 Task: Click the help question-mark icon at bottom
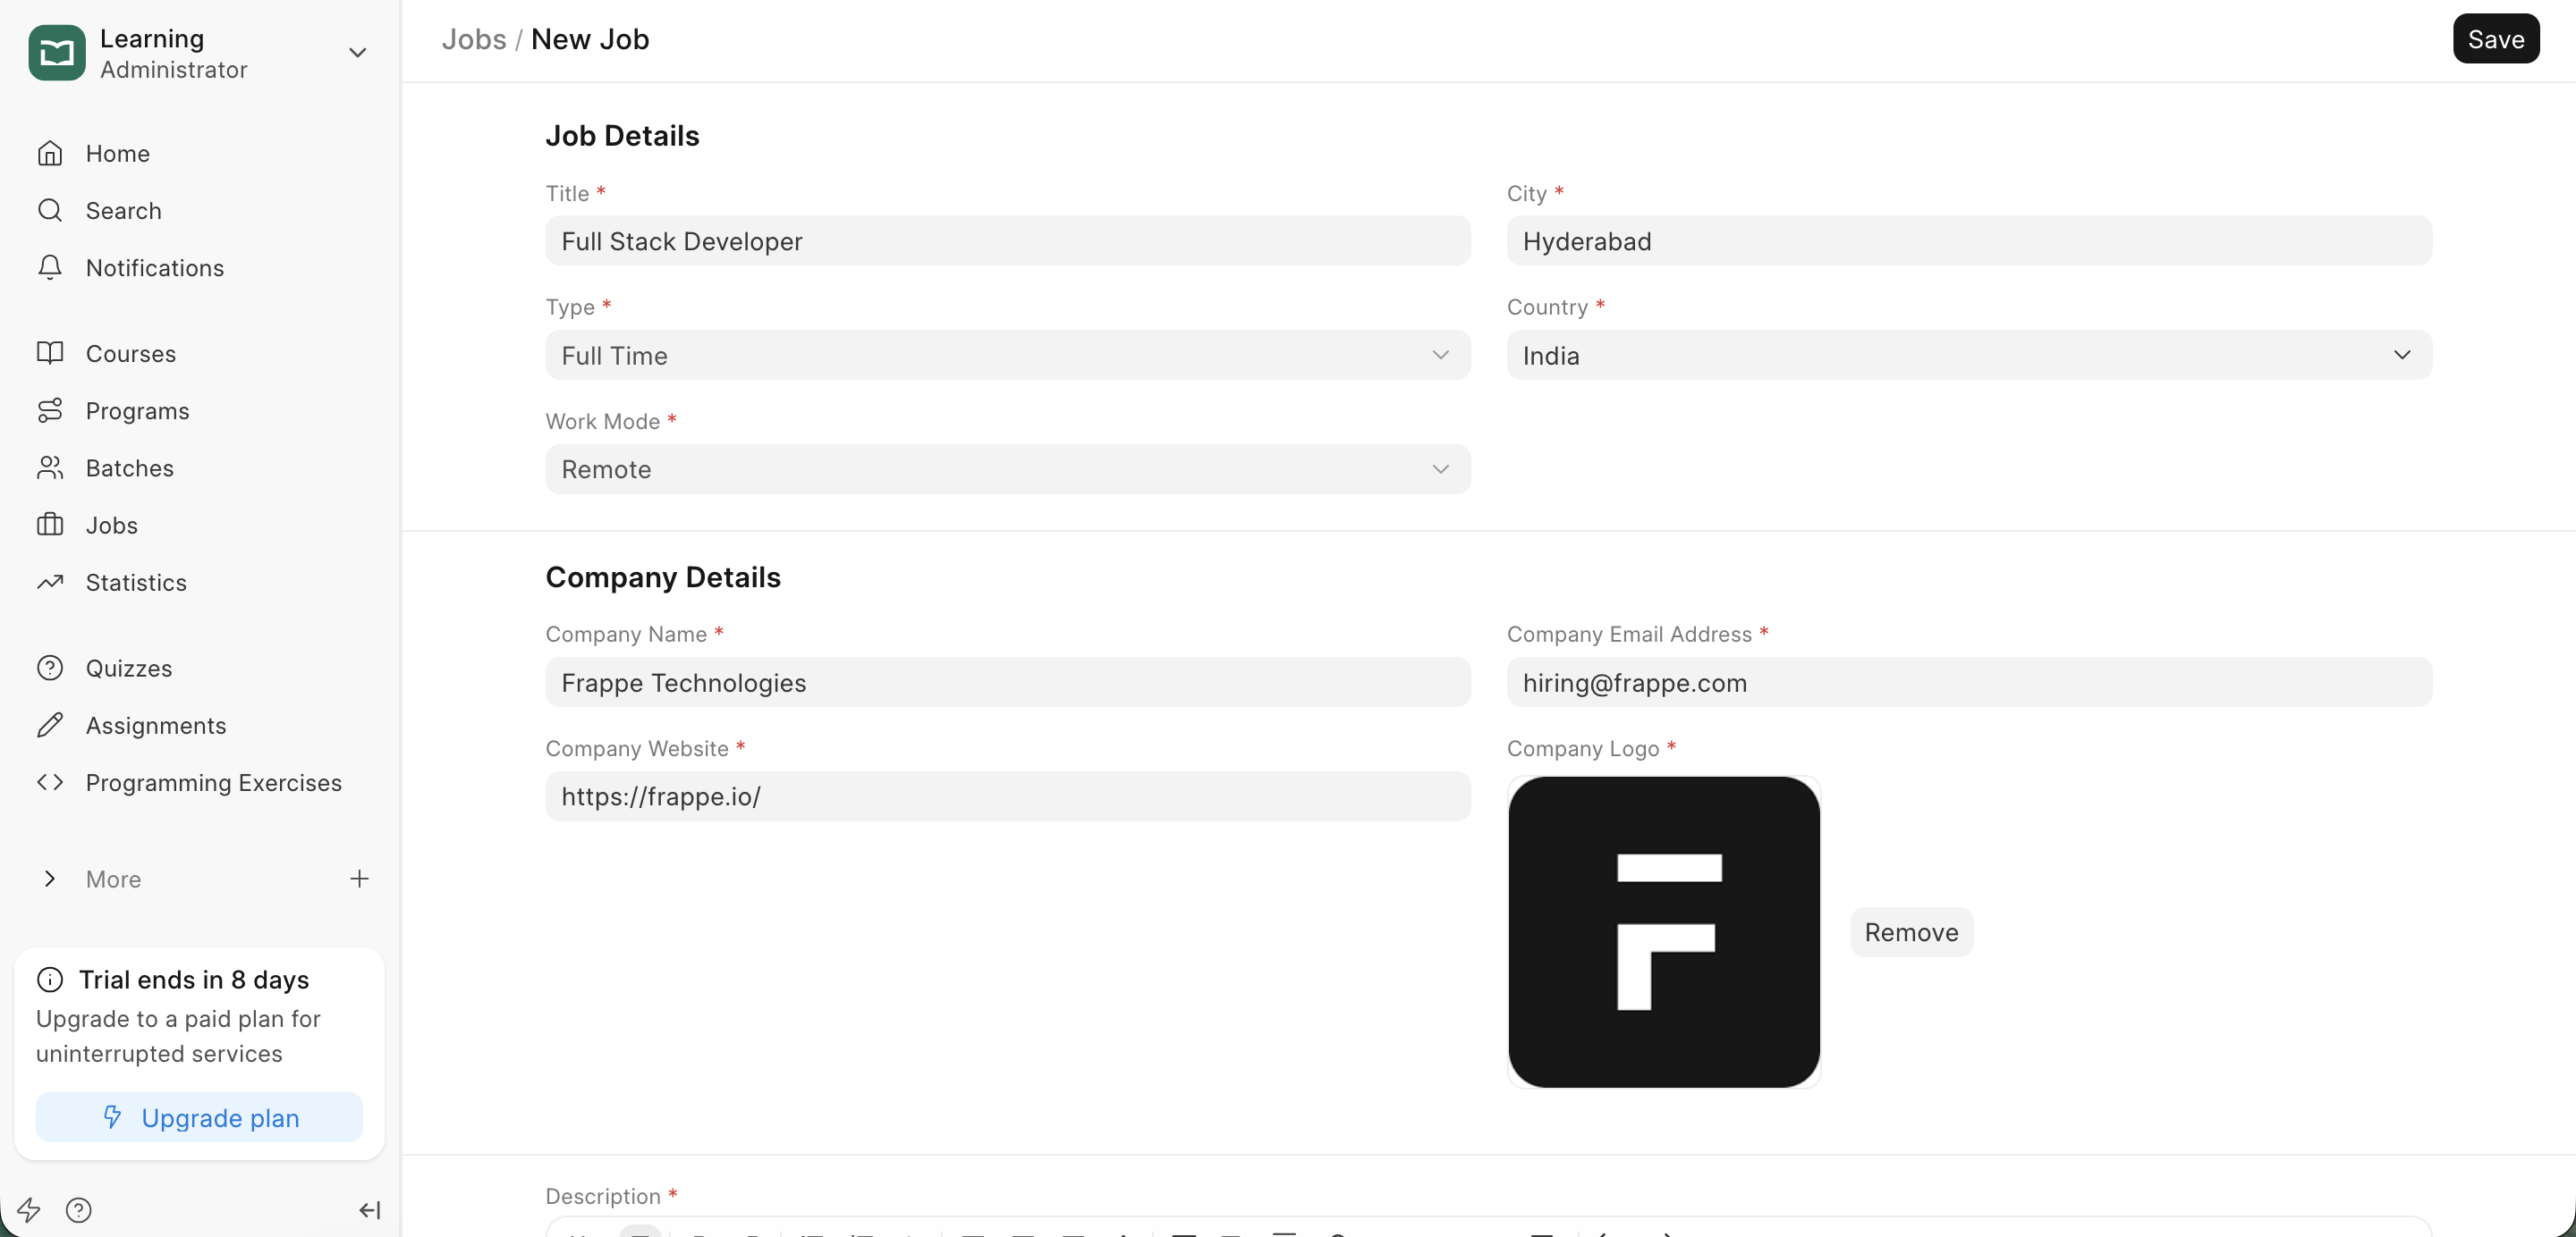coord(78,1210)
